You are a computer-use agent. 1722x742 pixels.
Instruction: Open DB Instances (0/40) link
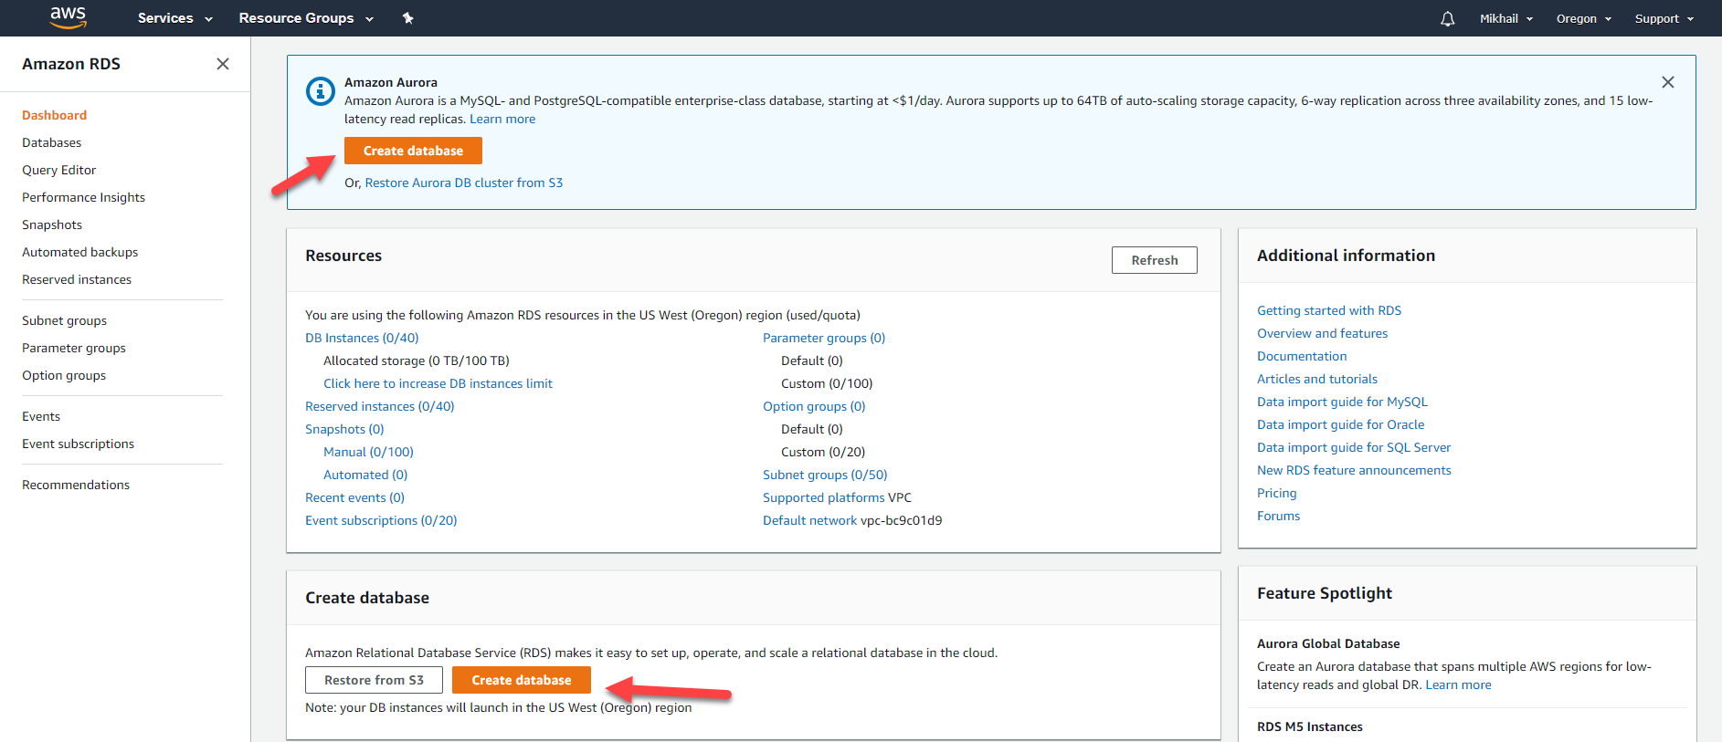[x=362, y=338]
